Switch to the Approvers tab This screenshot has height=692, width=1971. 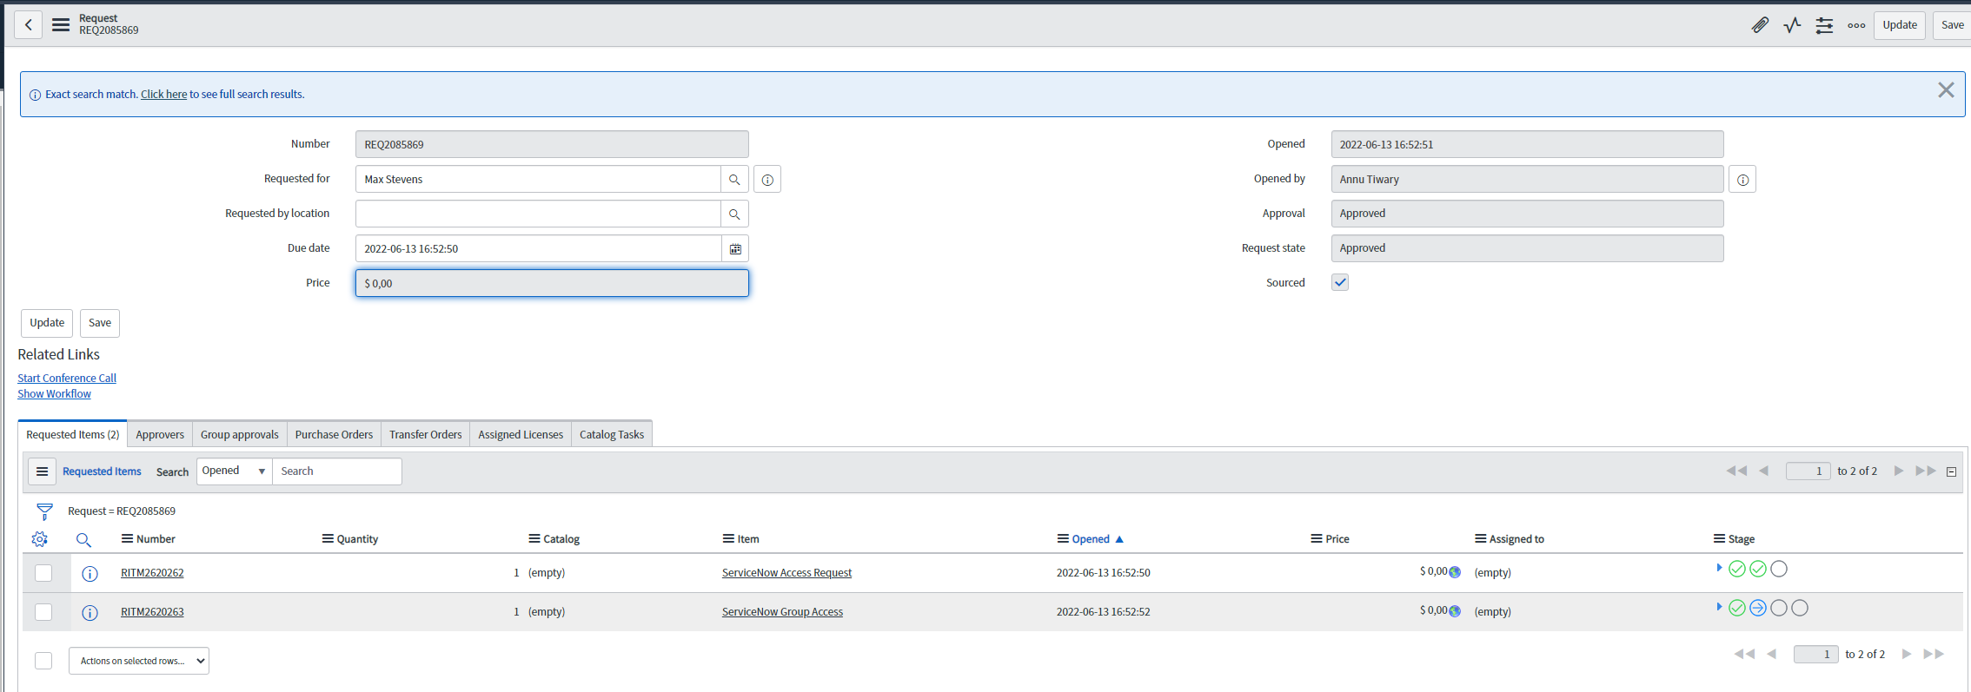160,434
